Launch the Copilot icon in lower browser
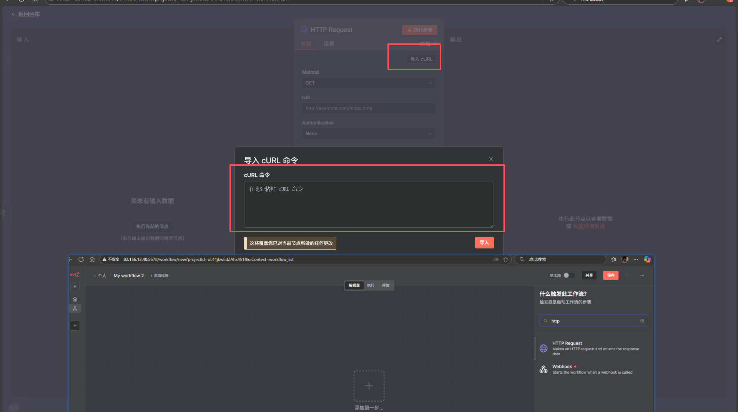The height and width of the screenshot is (412, 738). pos(647,260)
